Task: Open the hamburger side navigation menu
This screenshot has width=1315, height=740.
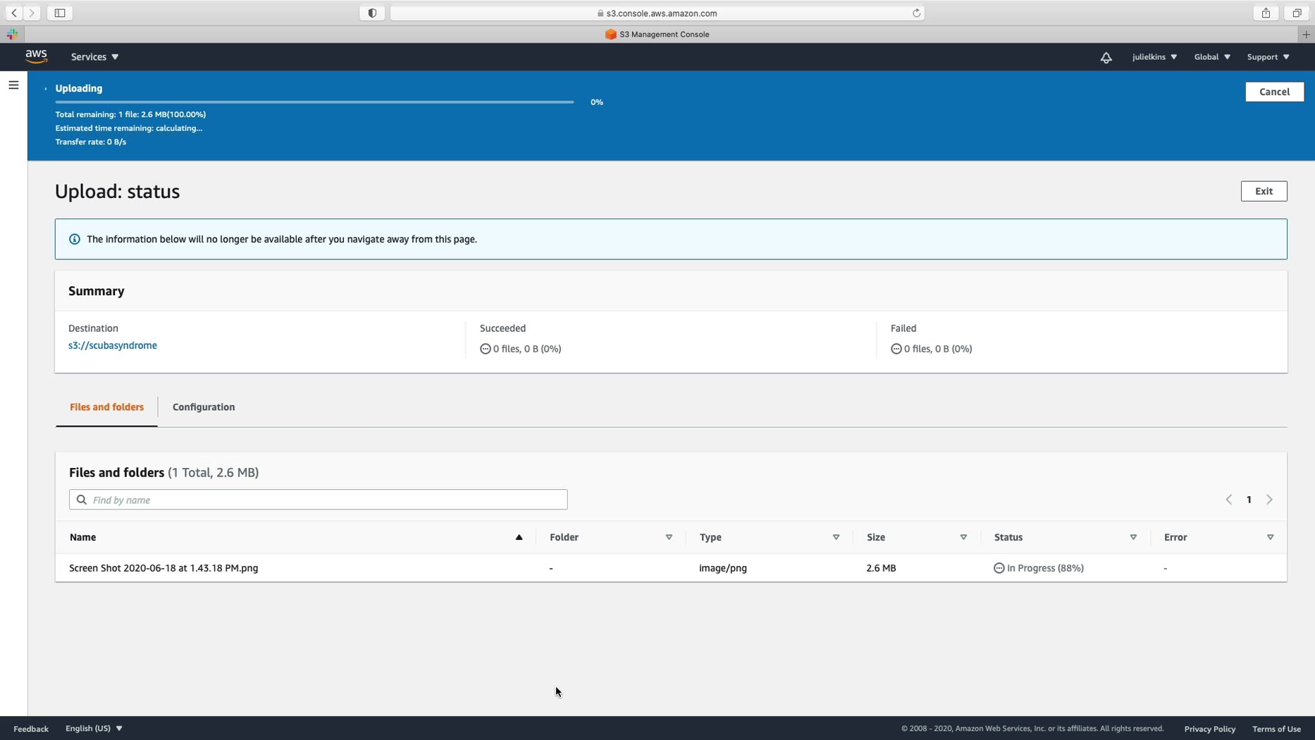Action: [x=13, y=85]
